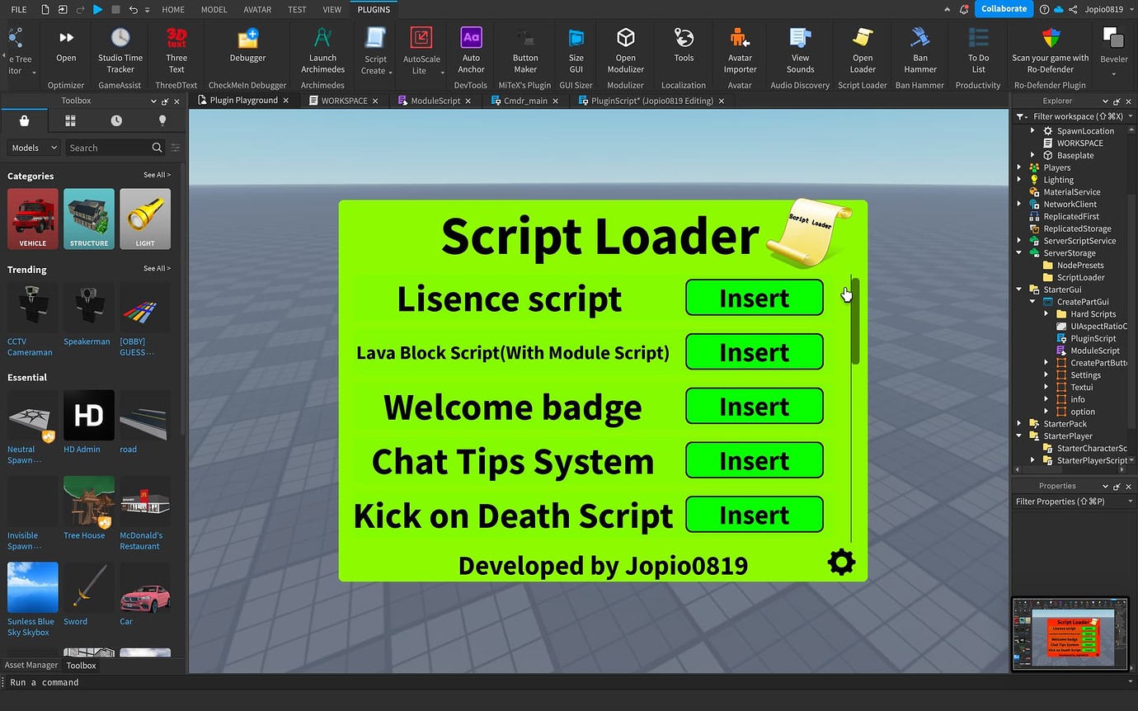
Task: Open the Studio Time Tracker
Action: coord(120,51)
